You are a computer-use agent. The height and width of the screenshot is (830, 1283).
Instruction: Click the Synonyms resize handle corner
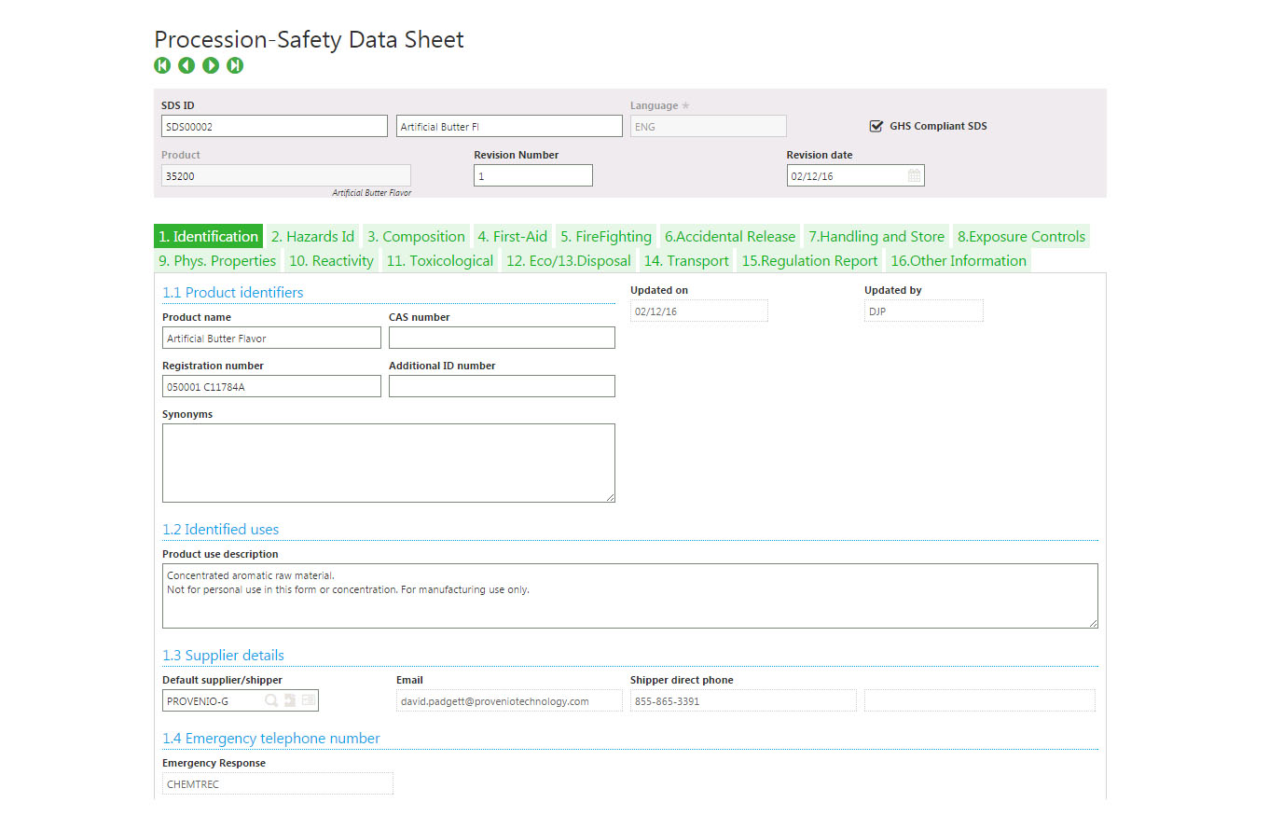(x=611, y=498)
